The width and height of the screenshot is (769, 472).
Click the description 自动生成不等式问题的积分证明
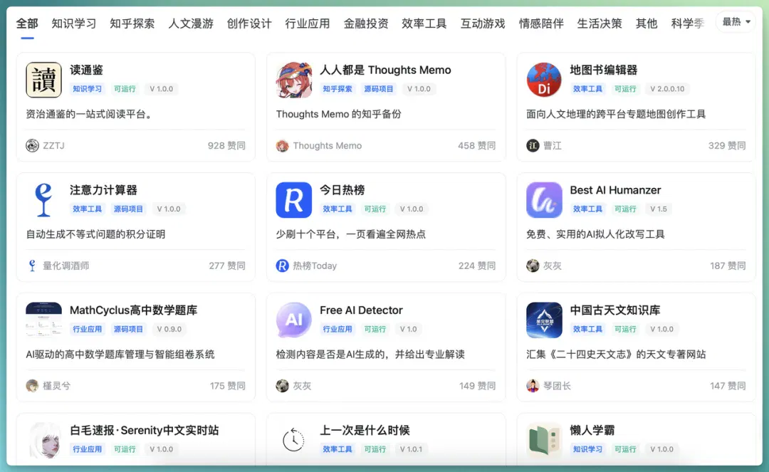coord(95,234)
